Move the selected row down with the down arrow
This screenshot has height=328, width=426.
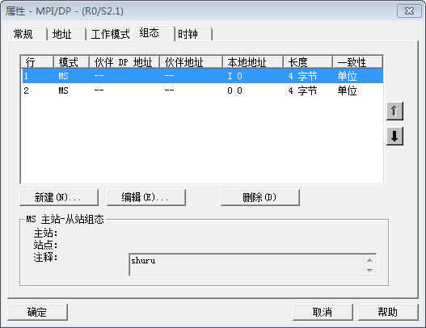coord(394,136)
